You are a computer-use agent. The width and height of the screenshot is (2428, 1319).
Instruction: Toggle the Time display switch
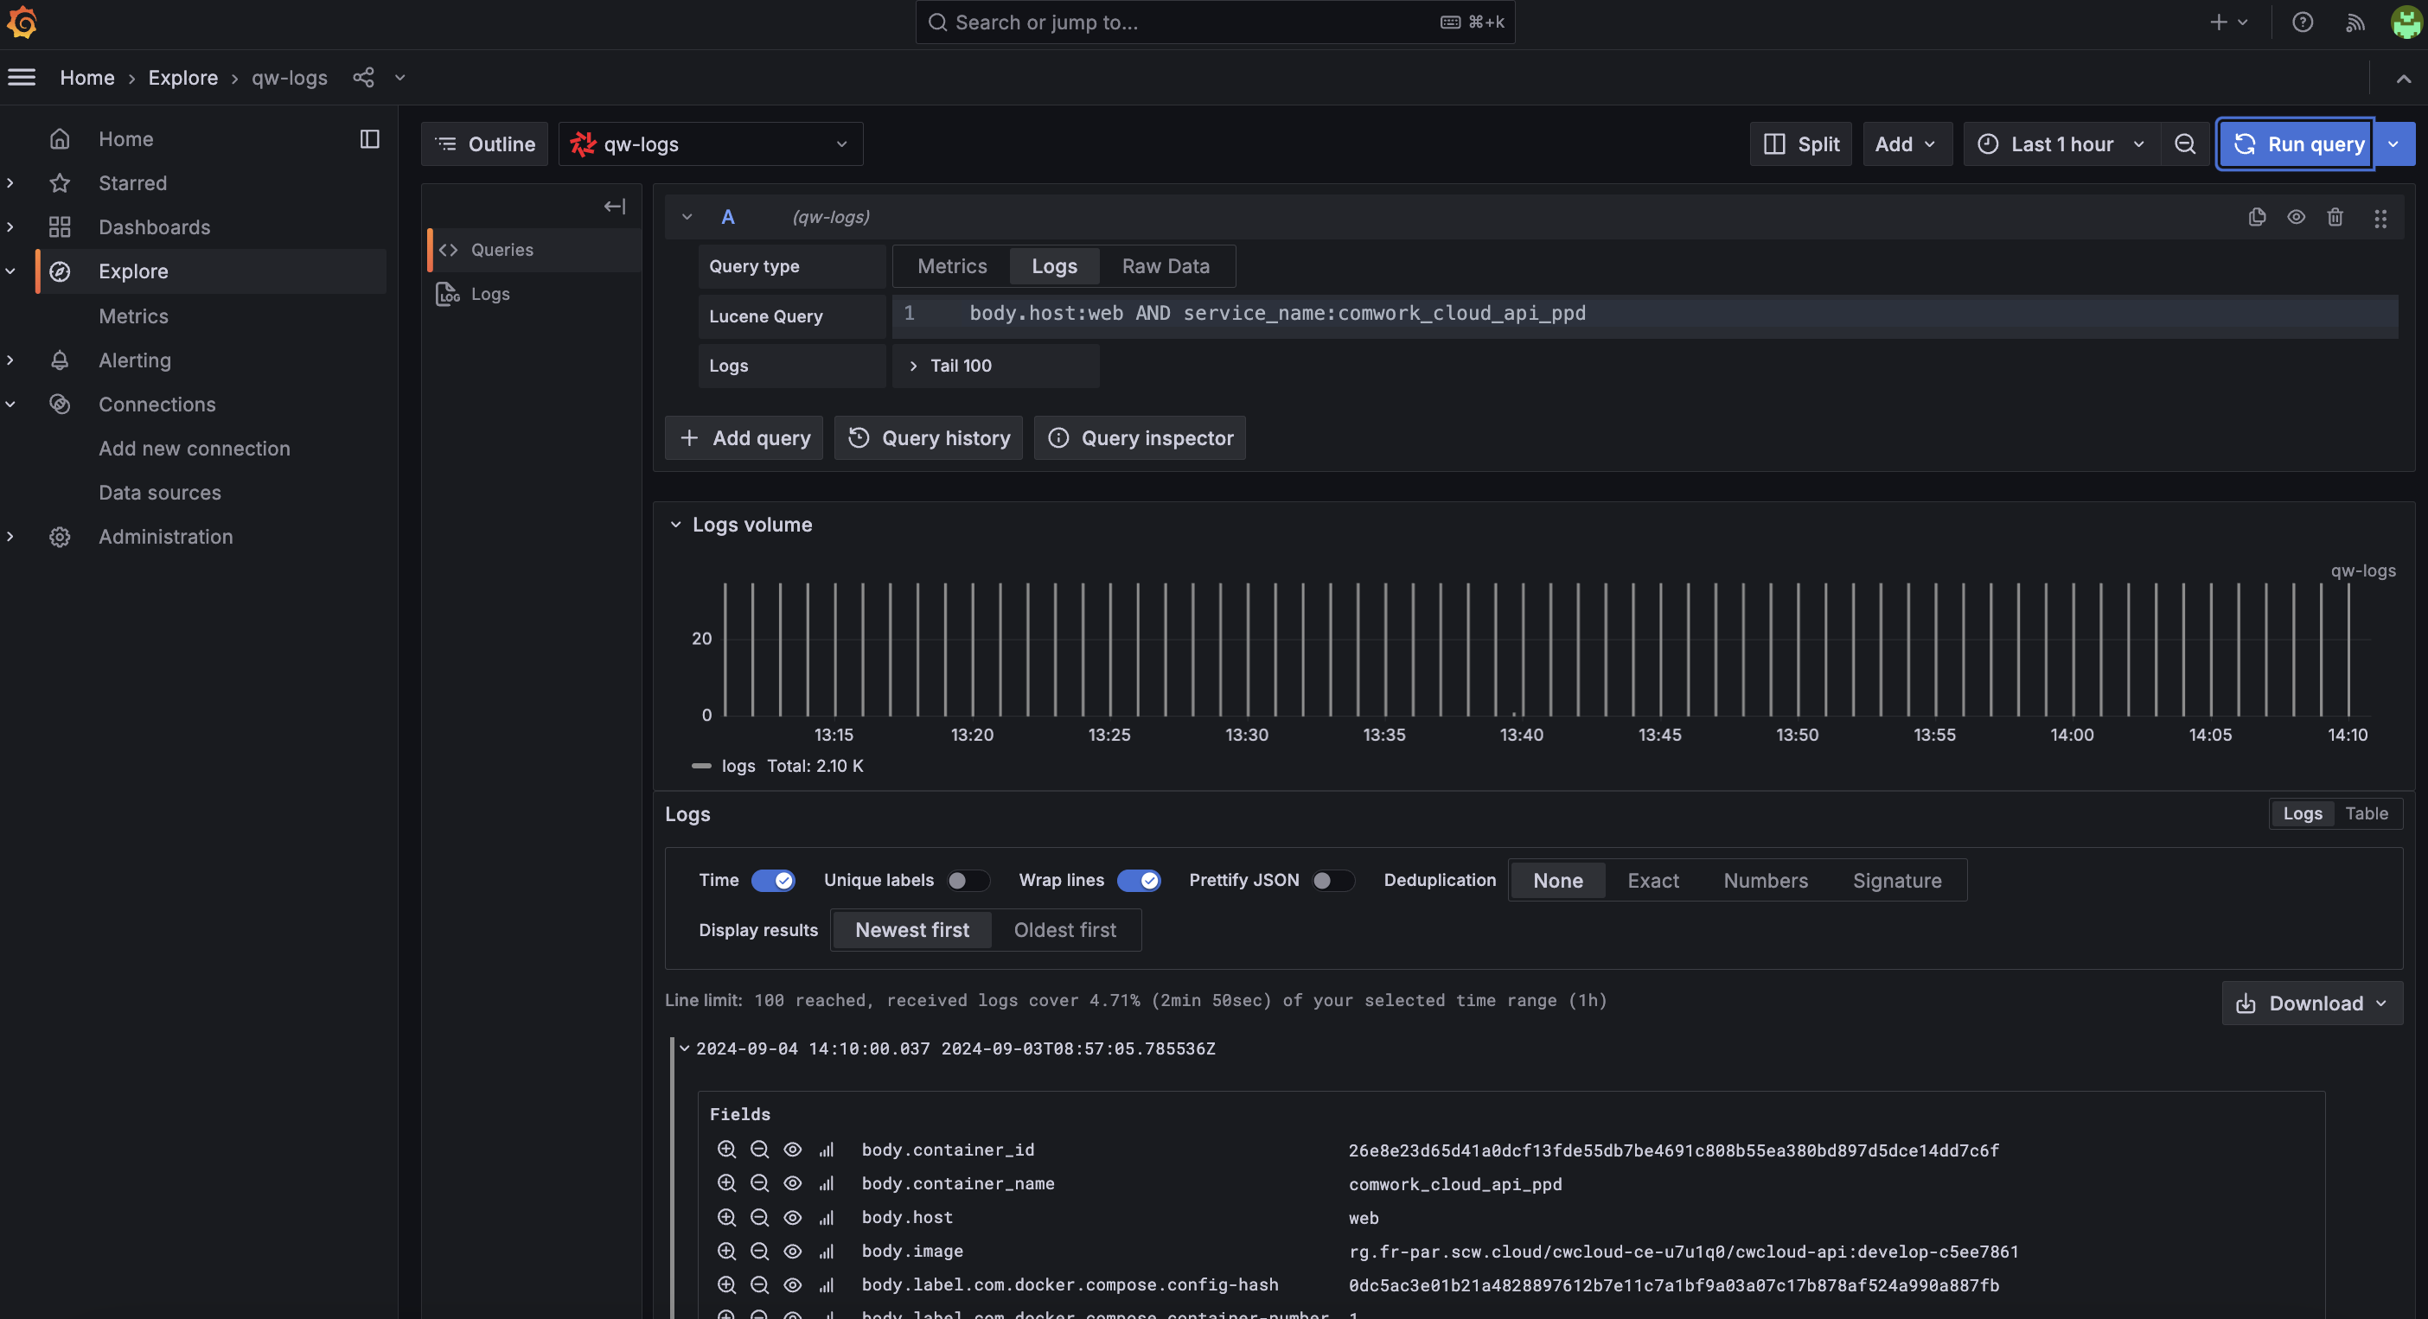771,879
